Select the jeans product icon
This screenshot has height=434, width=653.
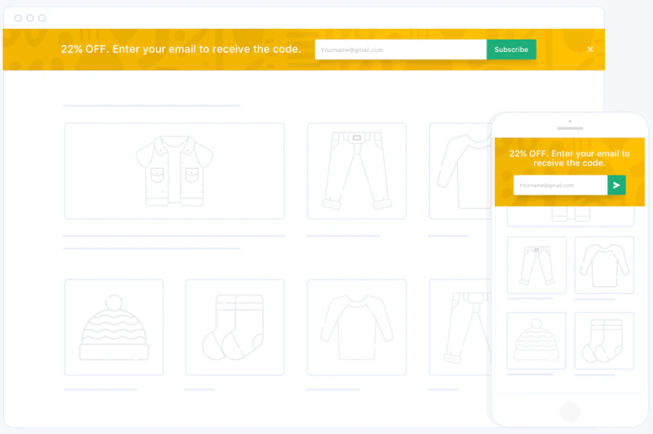356,170
